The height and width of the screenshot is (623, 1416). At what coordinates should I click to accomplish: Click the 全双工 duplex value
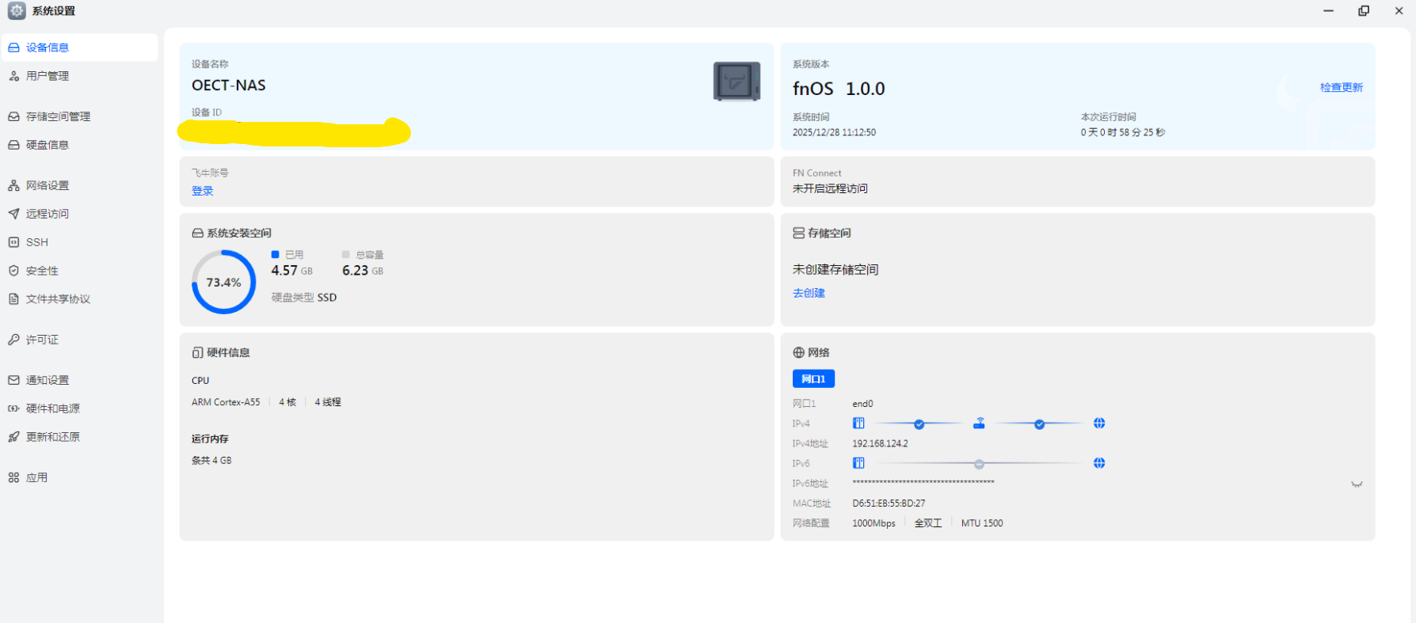point(928,523)
